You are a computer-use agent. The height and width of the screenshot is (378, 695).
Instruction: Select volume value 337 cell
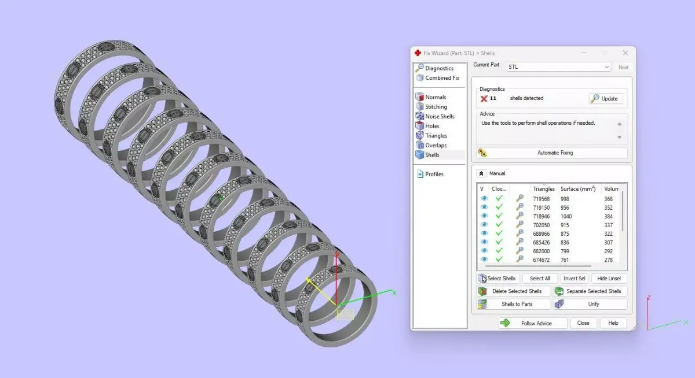point(609,225)
